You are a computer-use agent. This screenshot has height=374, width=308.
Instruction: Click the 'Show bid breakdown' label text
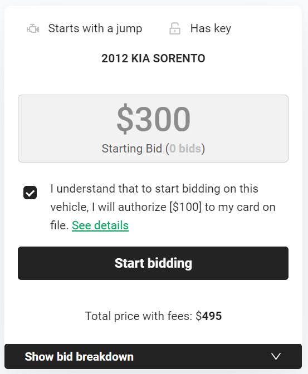click(79, 357)
